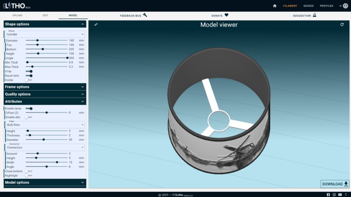Select the Model tab
The width and height of the screenshot is (351, 197).
coord(73,15)
